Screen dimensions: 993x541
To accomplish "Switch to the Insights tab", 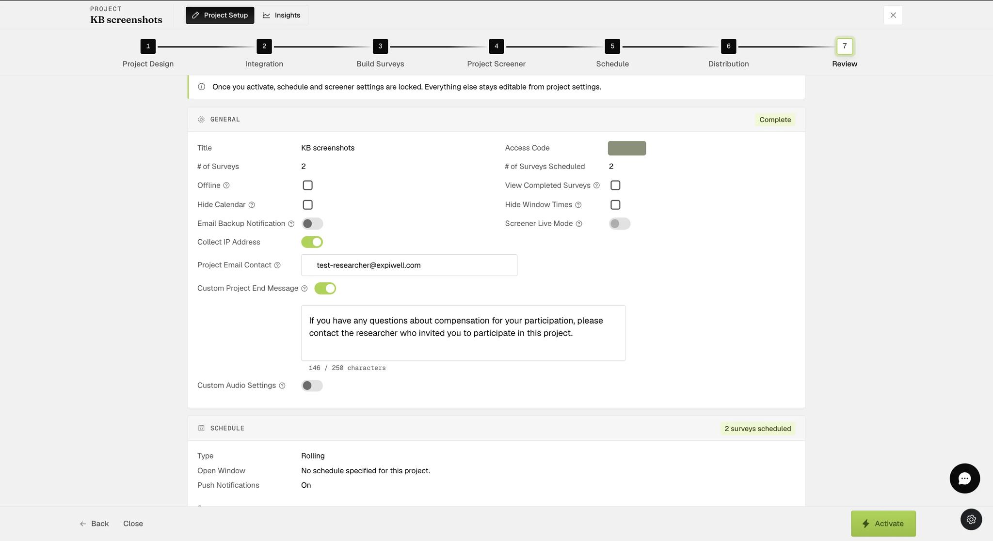I will pos(282,15).
